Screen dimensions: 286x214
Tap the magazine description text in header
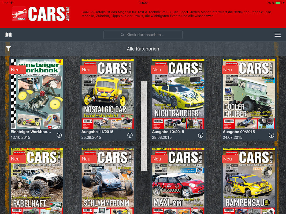(176, 14)
